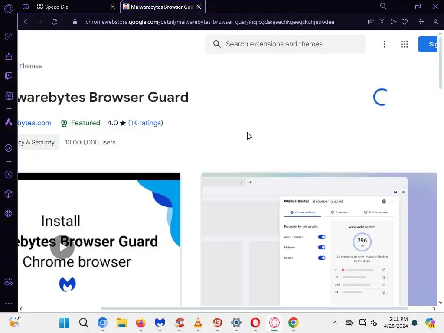Select the "10,000,000 users" text
This screenshot has width=444, height=333.
tap(90, 142)
